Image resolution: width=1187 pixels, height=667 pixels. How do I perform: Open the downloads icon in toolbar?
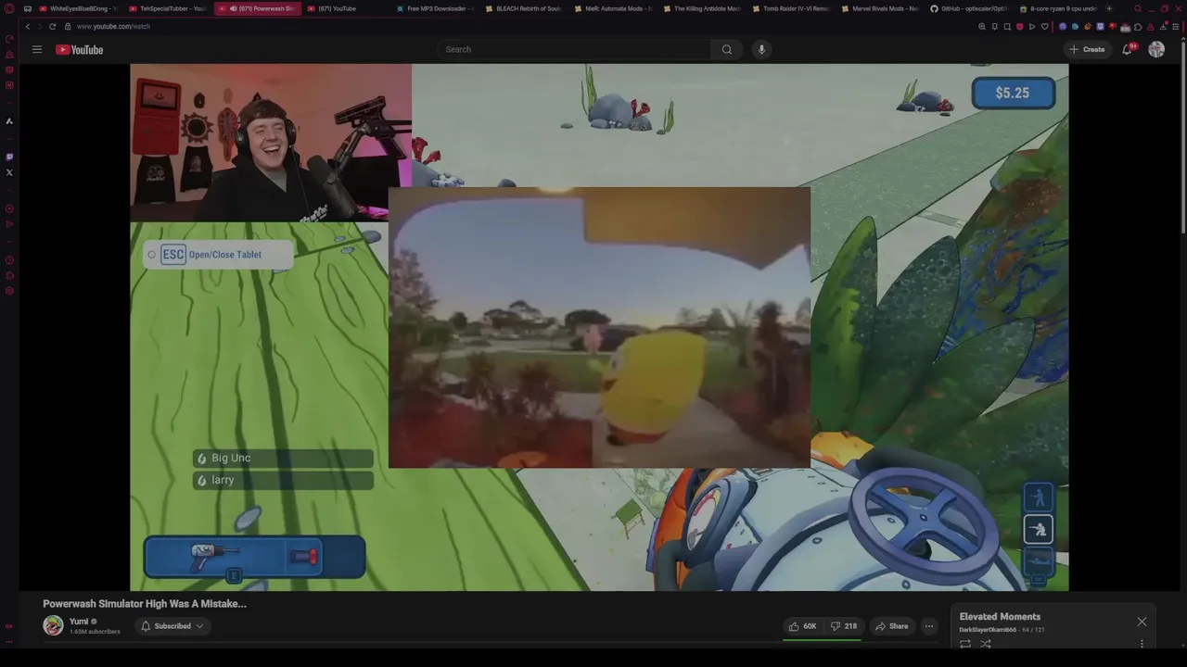tap(1163, 26)
